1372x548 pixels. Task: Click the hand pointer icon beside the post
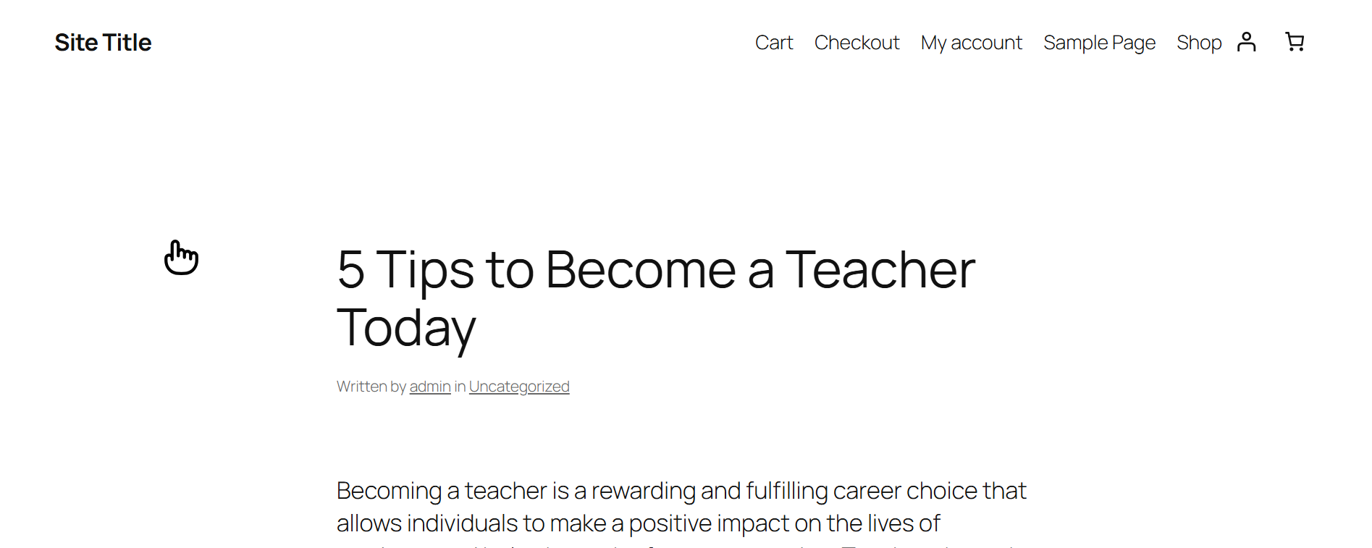coord(181,258)
